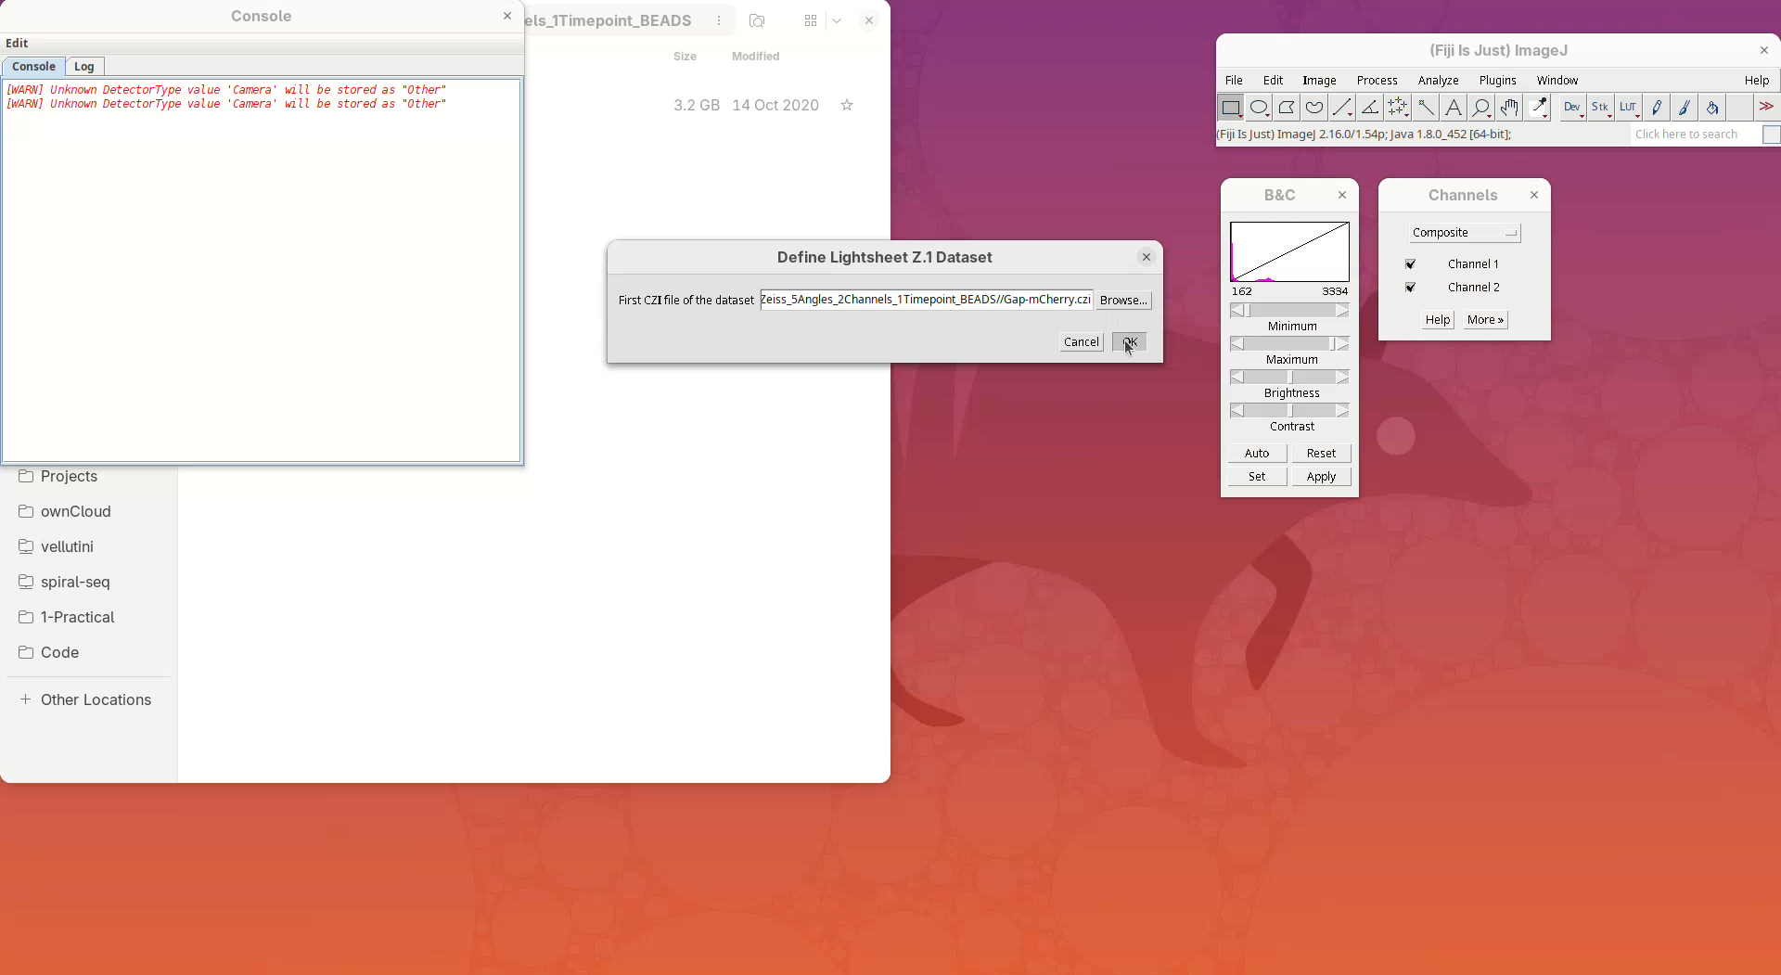The height and width of the screenshot is (975, 1781).
Task: Toggle the Channel 1 checkbox
Action: point(1410,264)
